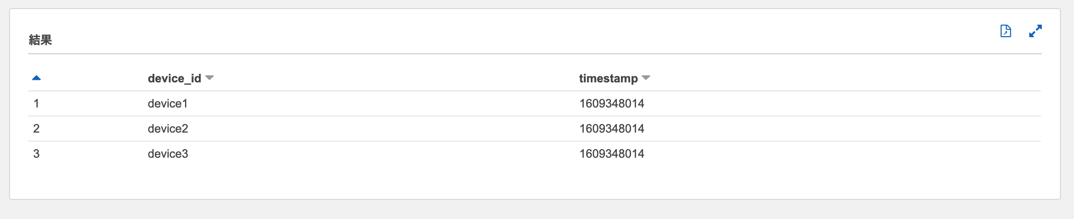Click the 結果 panel title
1074x219 pixels.
(40, 40)
